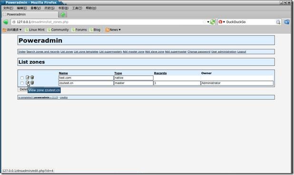Open the Tools (工具) menu

(77, 8)
